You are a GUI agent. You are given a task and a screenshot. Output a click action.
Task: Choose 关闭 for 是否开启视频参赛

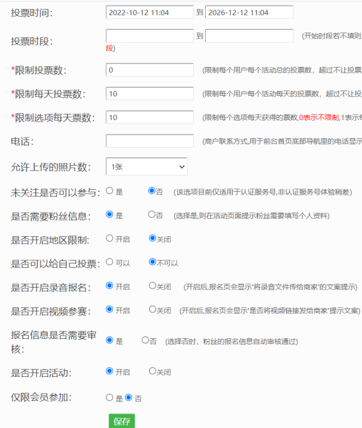pyautogui.click(x=152, y=310)
